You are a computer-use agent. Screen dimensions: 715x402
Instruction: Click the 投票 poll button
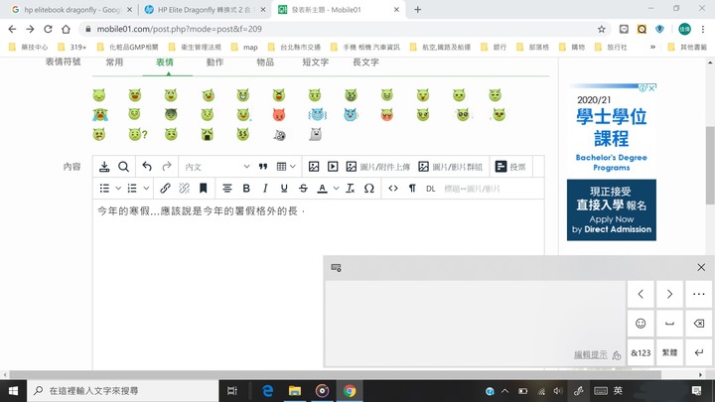[510, 167]
